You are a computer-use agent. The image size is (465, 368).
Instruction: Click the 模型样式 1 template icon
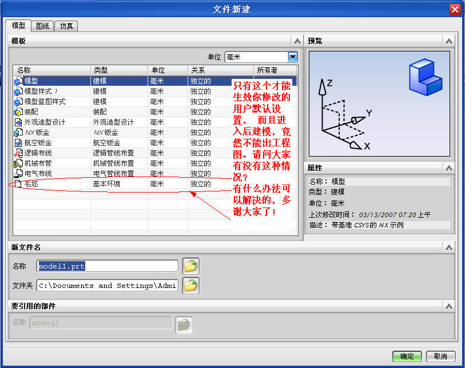[x=18, y=91]
